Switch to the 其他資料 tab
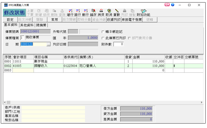The image size is (207, 128). 27,25
